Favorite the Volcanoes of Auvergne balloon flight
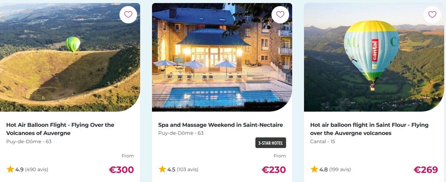The height and width of the screenshot is (182, 446). [x=128, y=15]
